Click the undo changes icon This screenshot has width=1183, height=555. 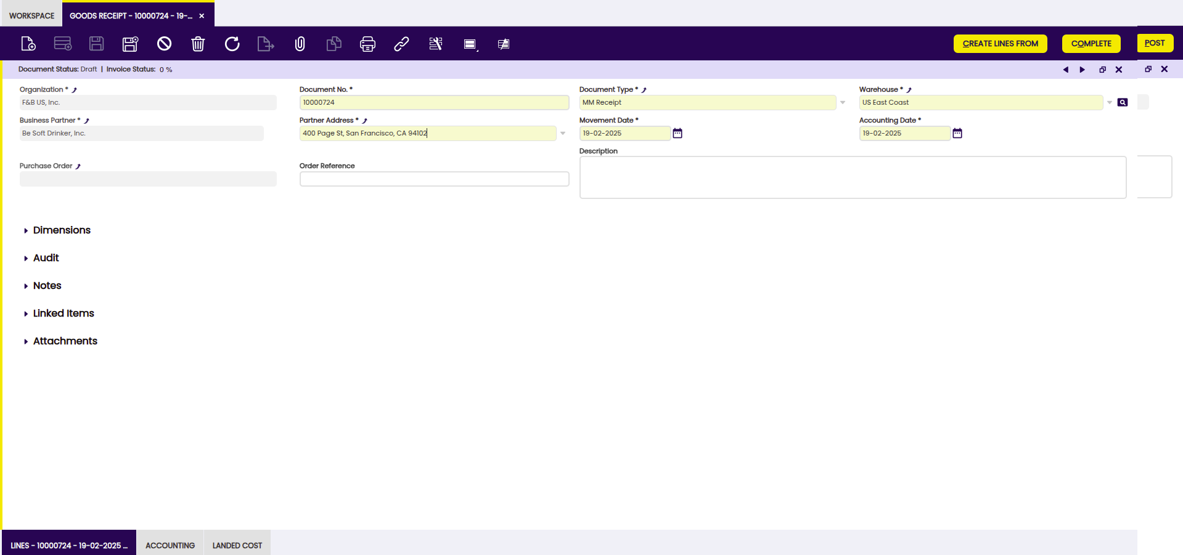tap(164, 44)
